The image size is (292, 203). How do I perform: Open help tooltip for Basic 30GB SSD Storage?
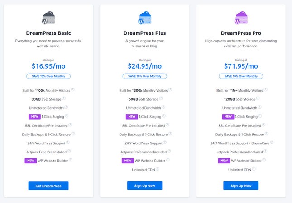[x=63, y=98]
